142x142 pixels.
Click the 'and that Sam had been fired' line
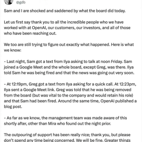point(70,101)
